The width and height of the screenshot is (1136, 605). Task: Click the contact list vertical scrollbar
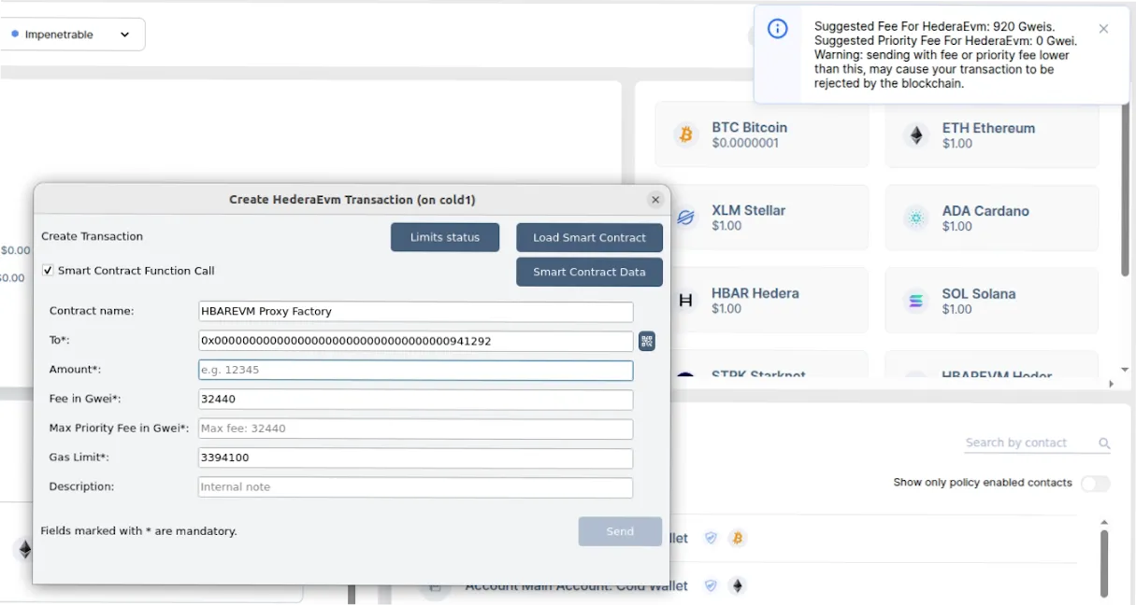coord(1104,563)
